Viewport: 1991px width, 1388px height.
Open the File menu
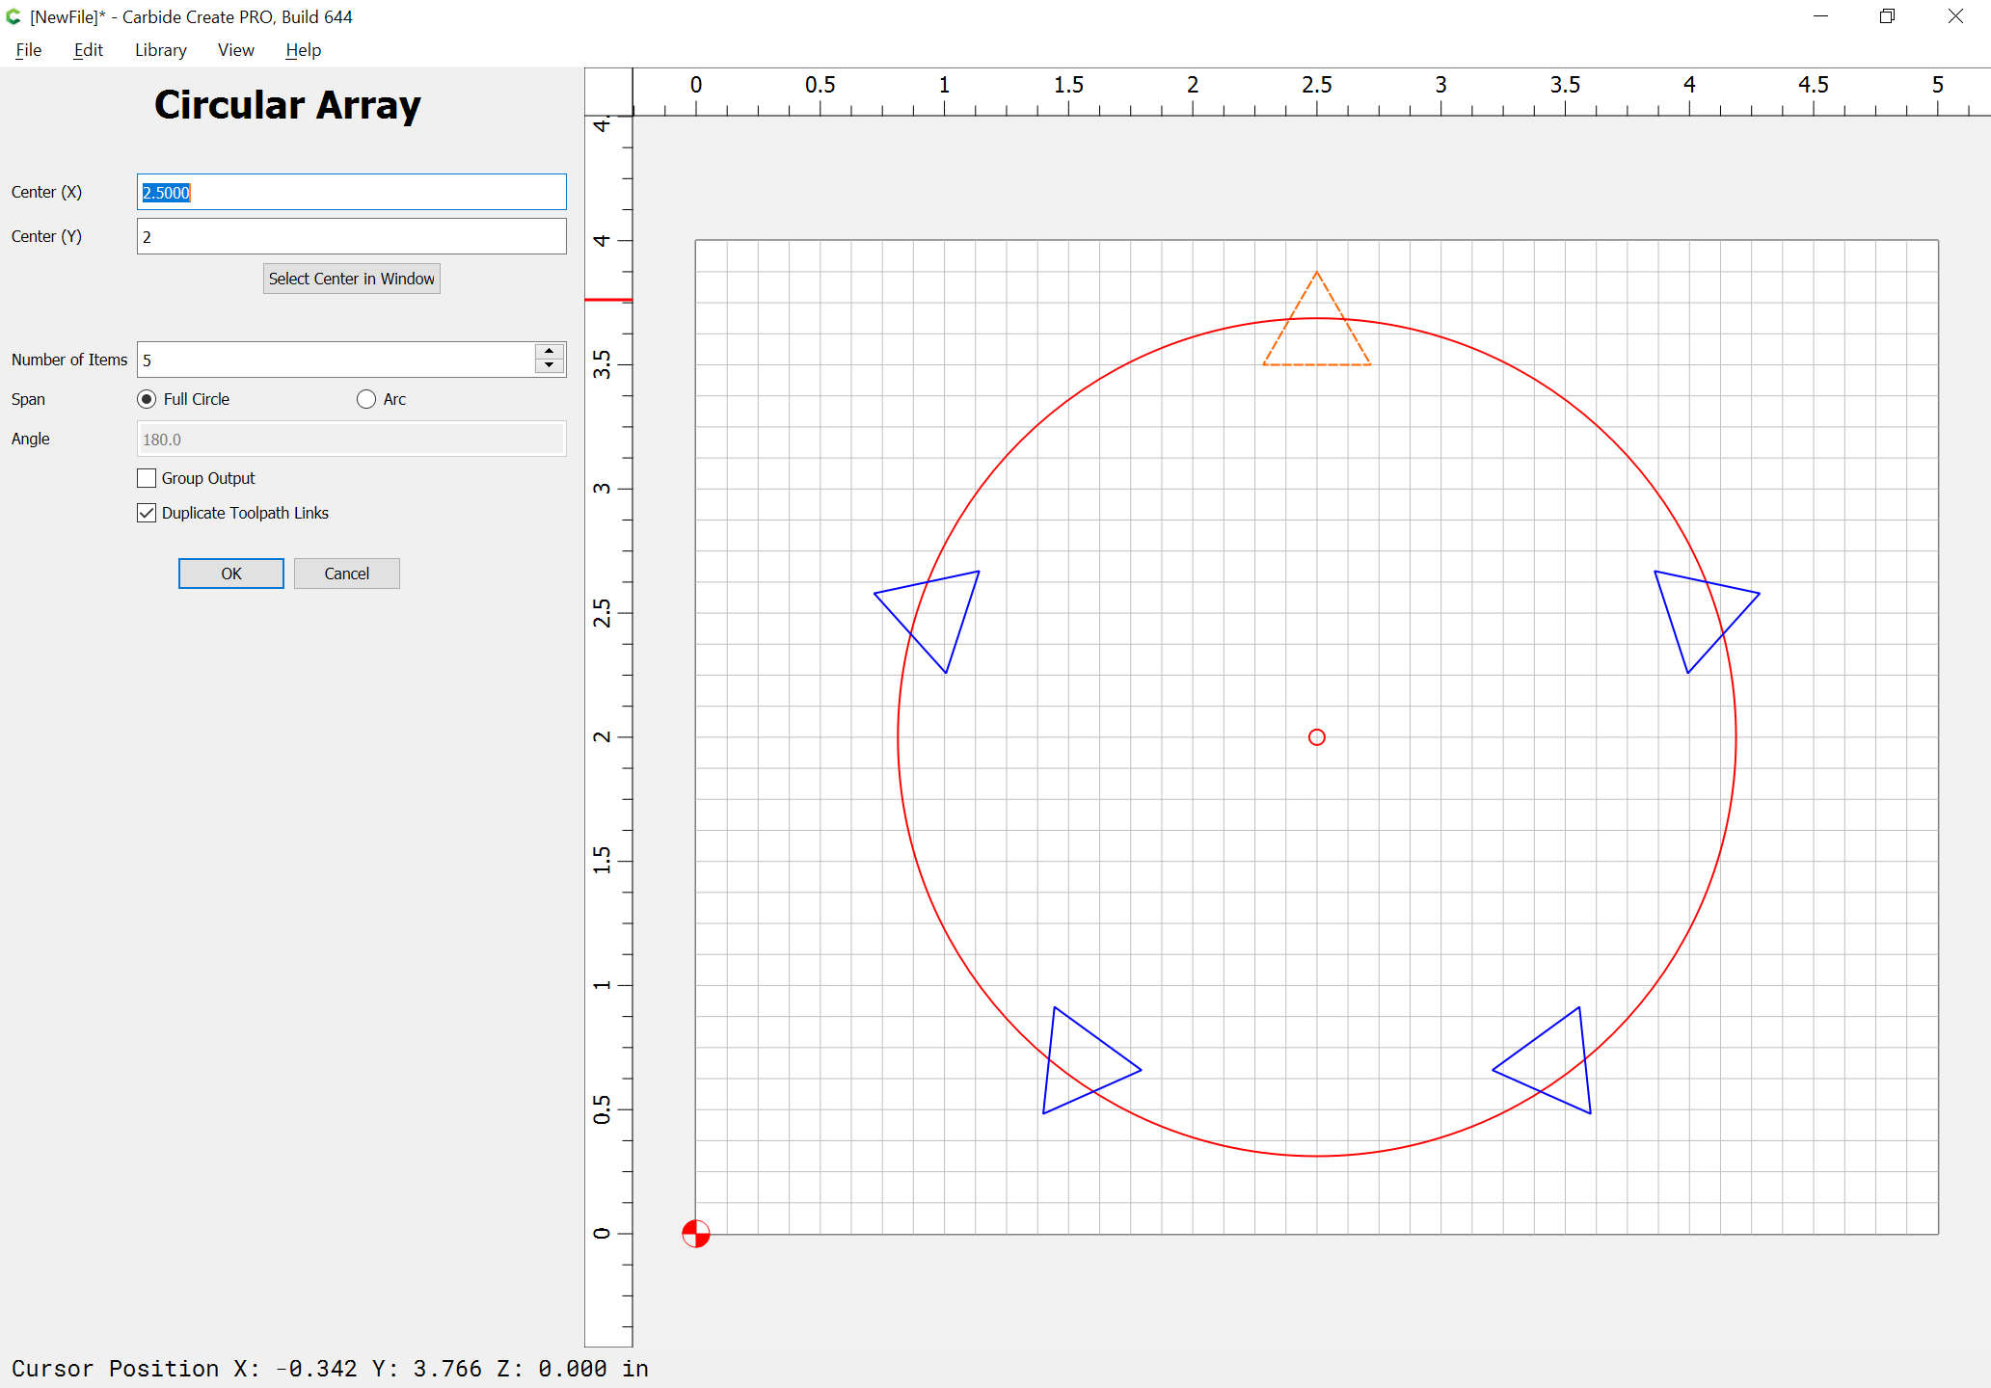pyautogui.click(x=28, y=50)
